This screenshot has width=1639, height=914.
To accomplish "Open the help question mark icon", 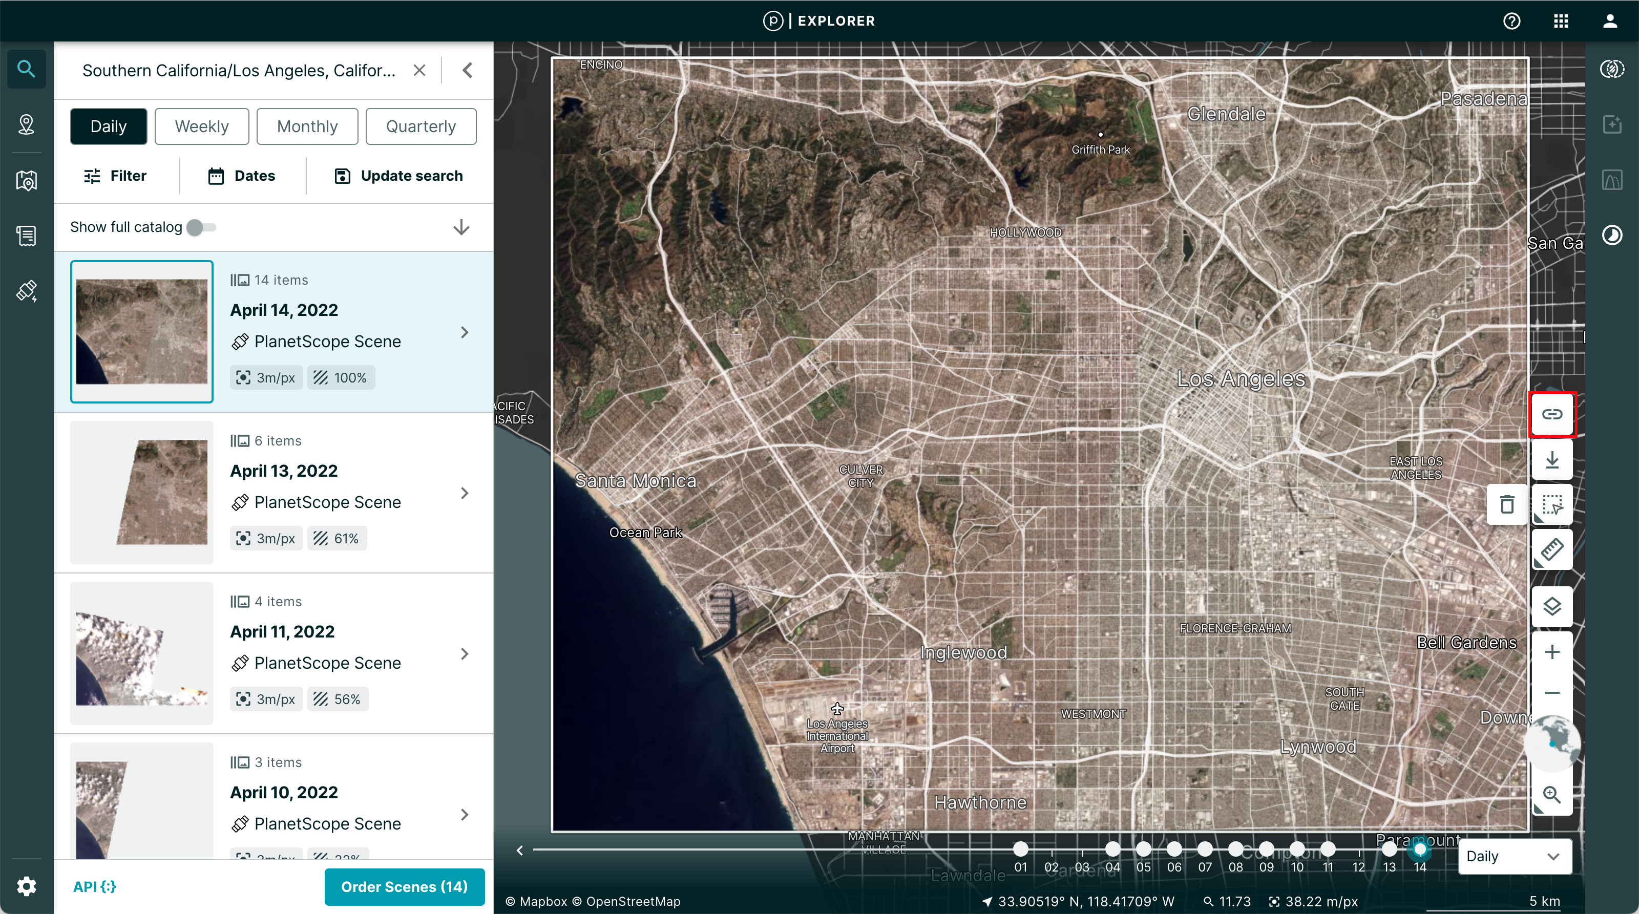I will [x=1512, y=21].
